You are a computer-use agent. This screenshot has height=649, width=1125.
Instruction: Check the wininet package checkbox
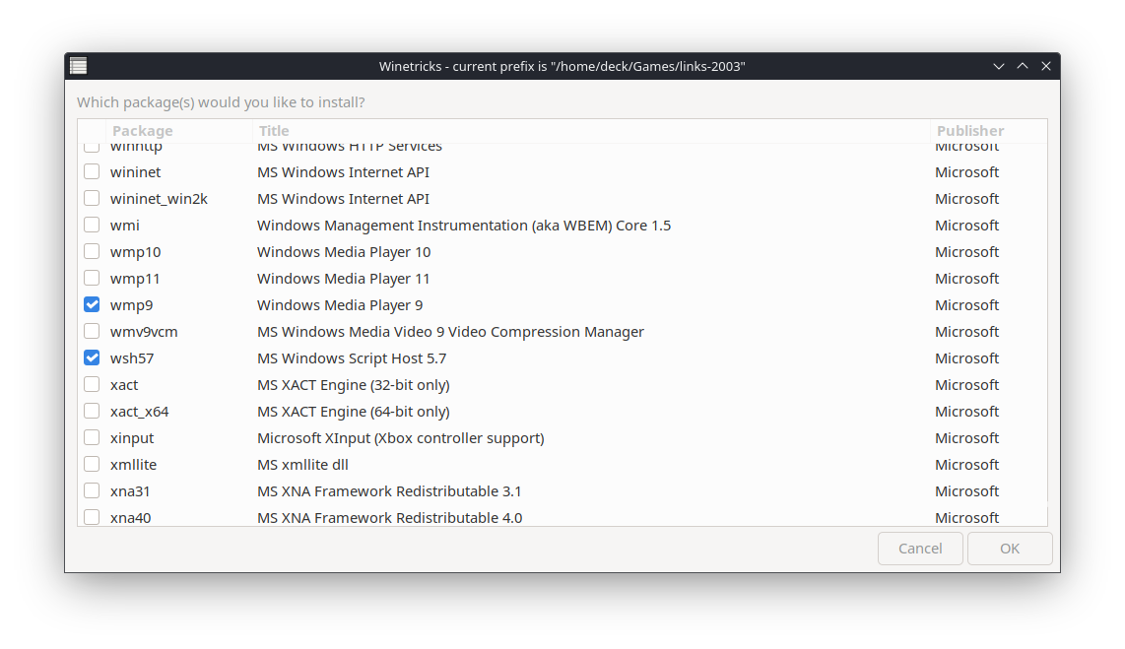click(x=92, y=172)
